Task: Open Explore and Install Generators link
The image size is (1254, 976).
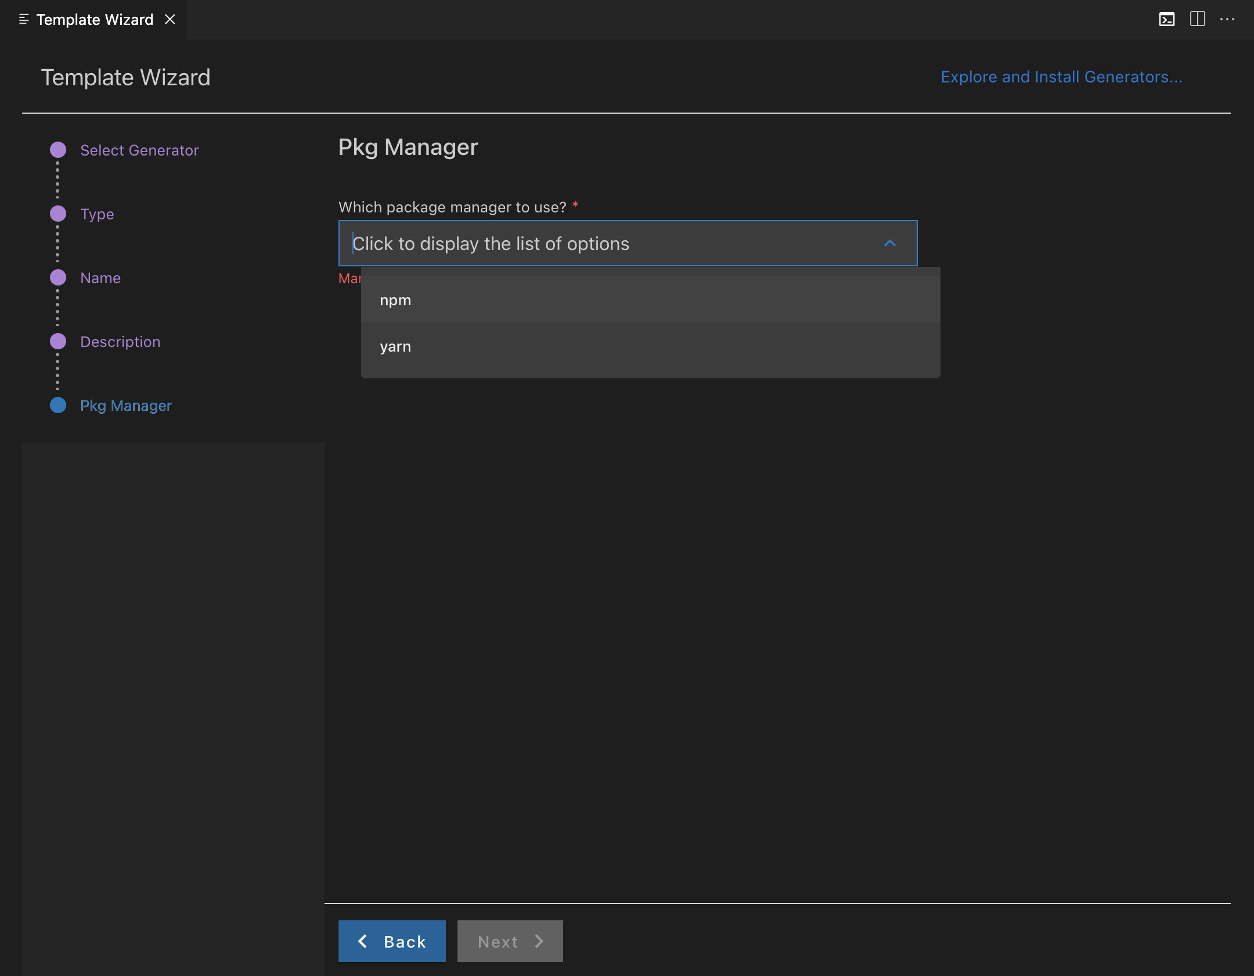Action: tap(1061, 77)
